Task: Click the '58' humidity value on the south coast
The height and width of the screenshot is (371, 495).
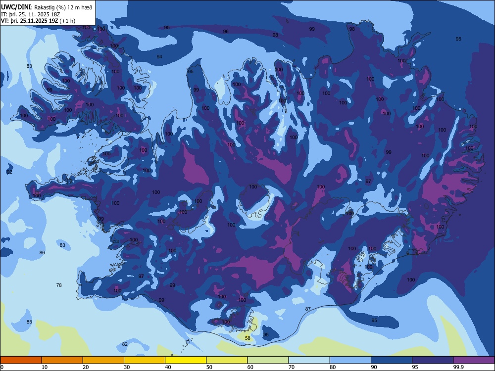Action: pyautogui.click(x=247, y=338)
